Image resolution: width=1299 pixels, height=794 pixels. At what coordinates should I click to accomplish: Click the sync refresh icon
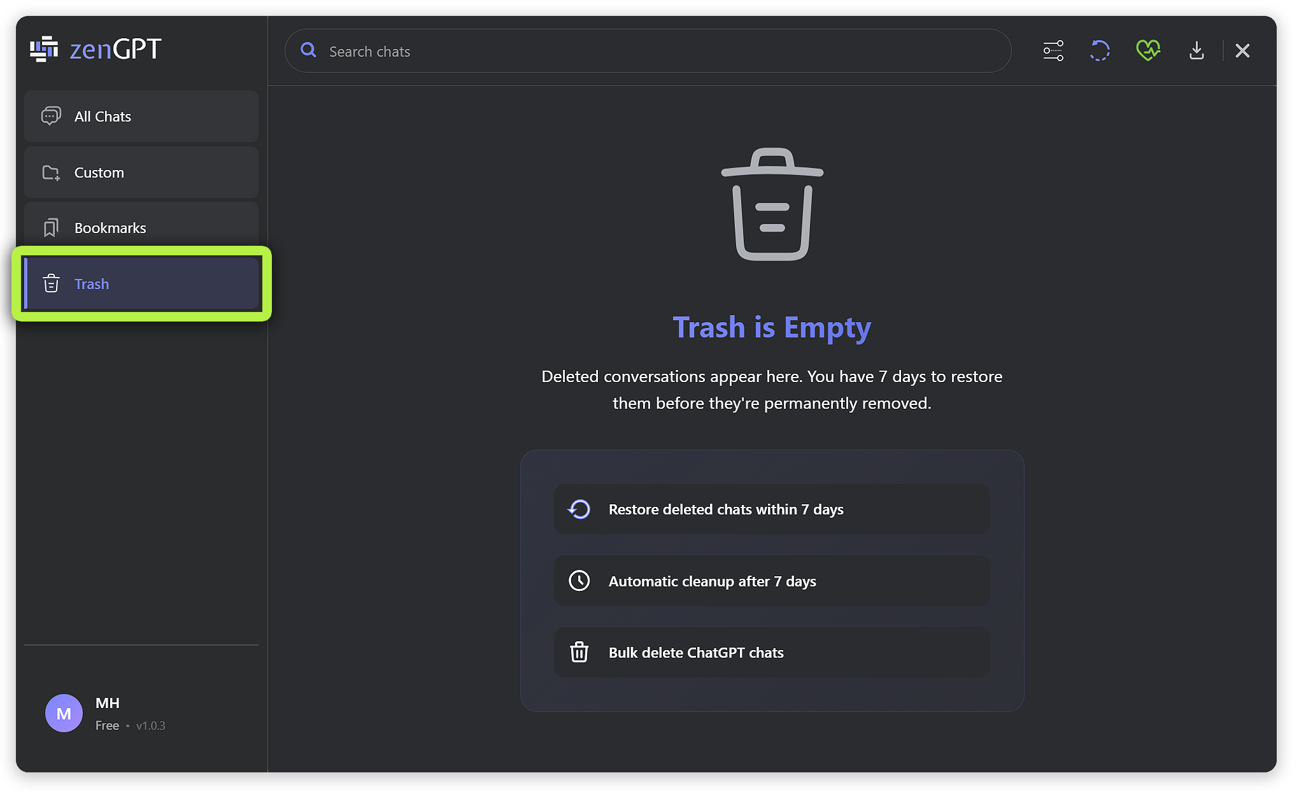tap(1100, 51)
